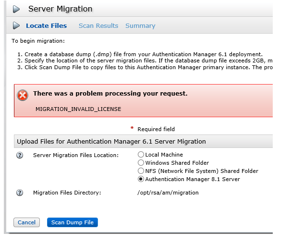Select the Local Machine radio option
The height and width of the screenshot is (244, 291).
click(x=141, y=155)
